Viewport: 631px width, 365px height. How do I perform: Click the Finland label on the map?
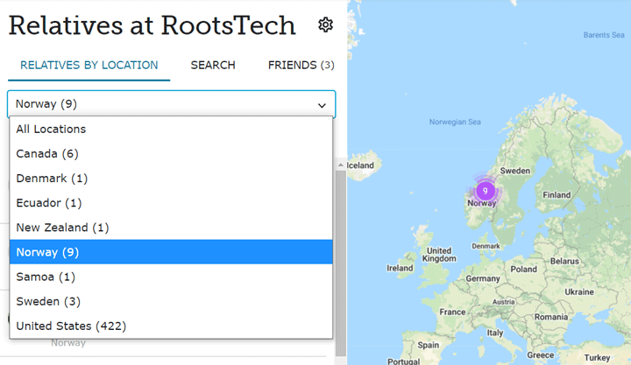(557, 195)
